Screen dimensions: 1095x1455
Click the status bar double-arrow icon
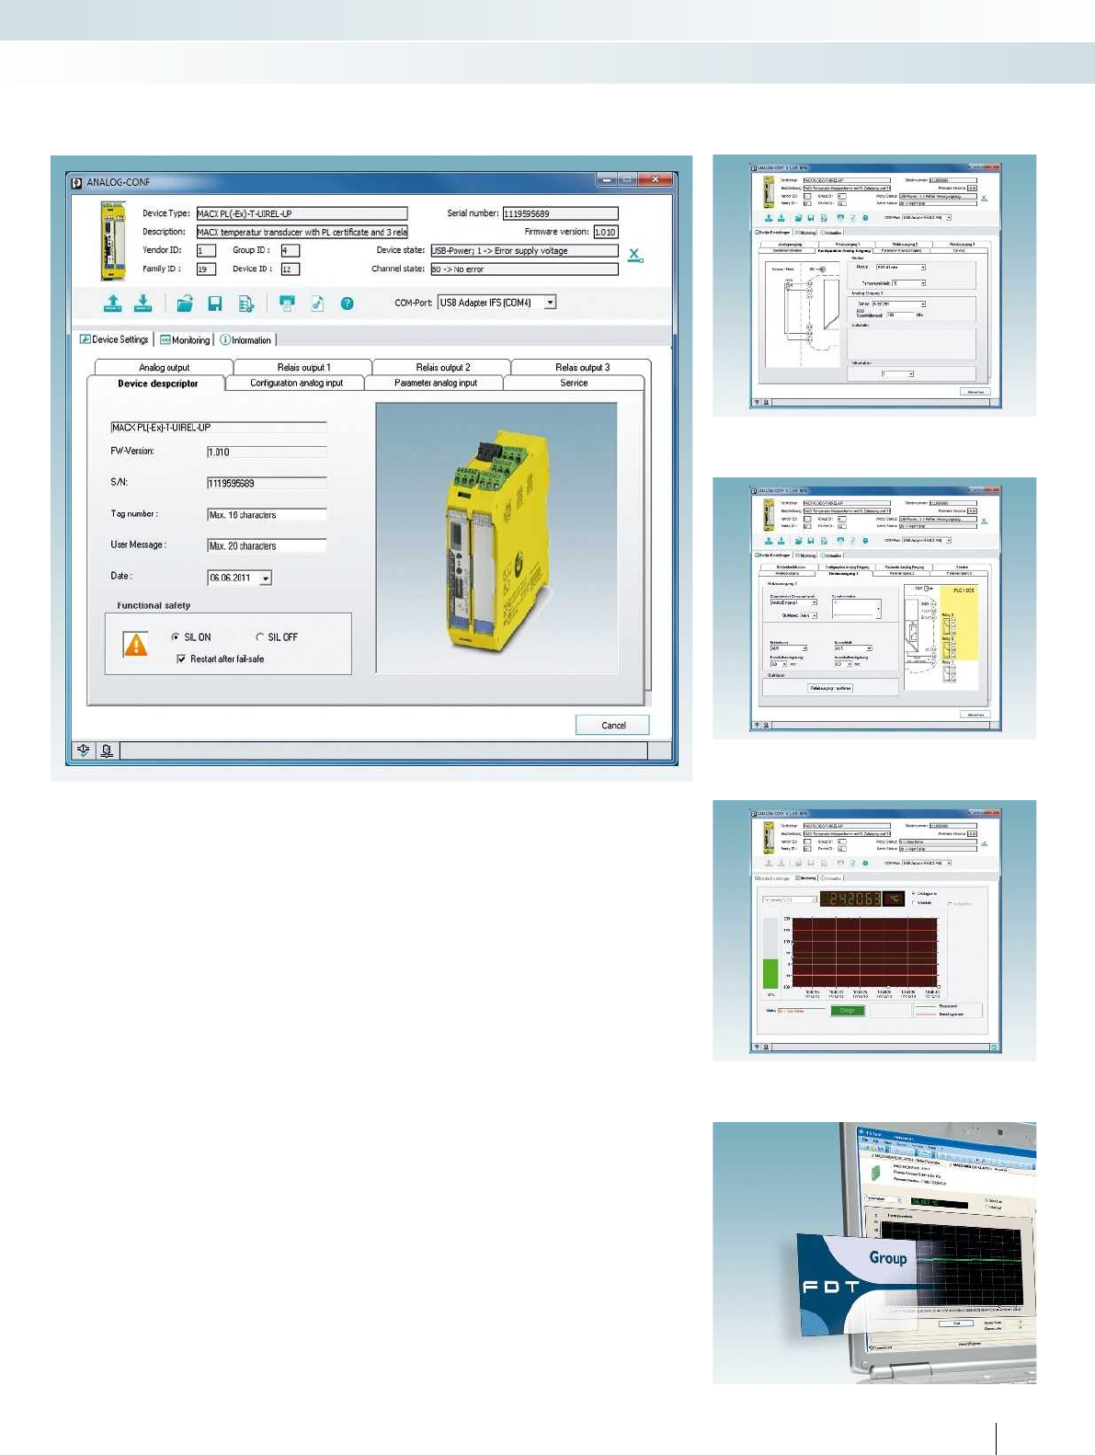pos(83,750)
